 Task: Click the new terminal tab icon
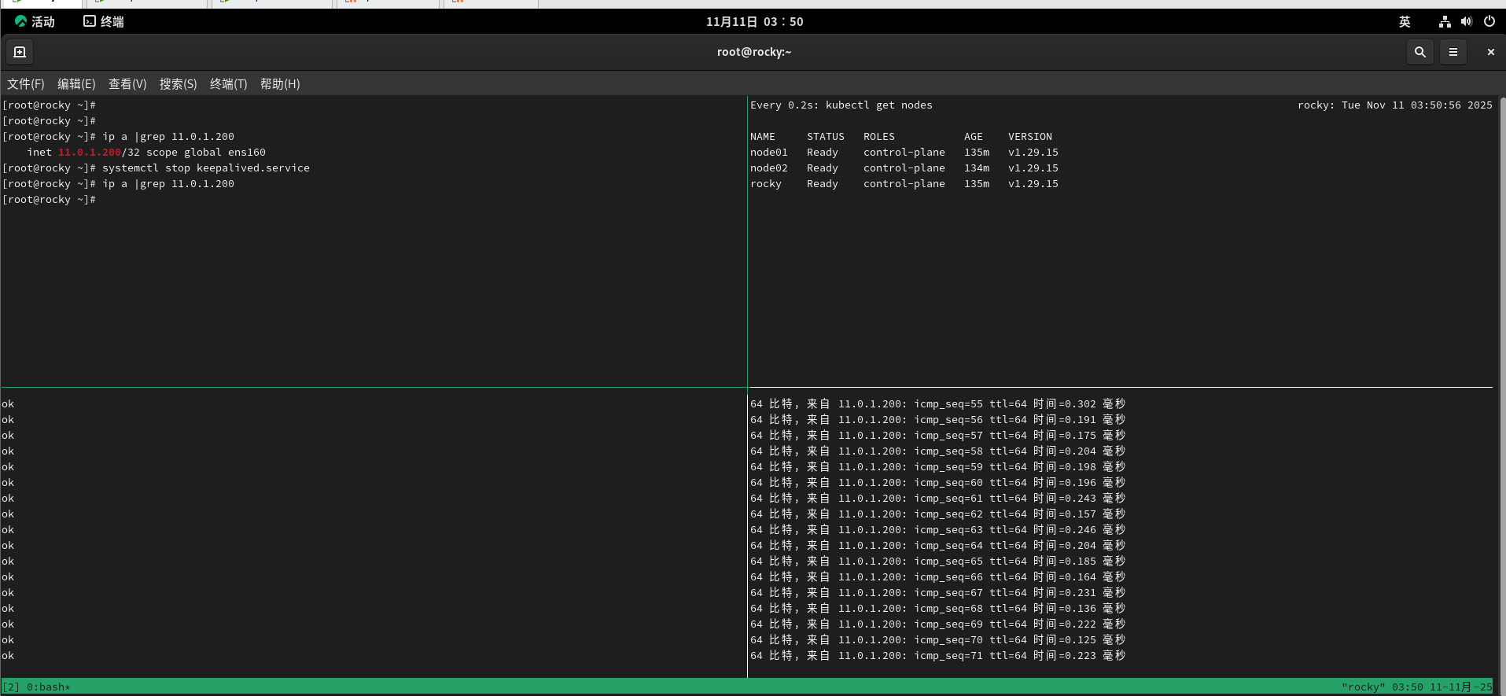[x=20, y=52]
